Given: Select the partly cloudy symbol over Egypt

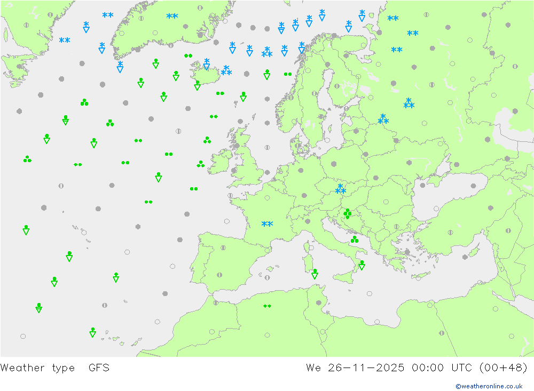Looking at the screenshot, I should point(442,333).
